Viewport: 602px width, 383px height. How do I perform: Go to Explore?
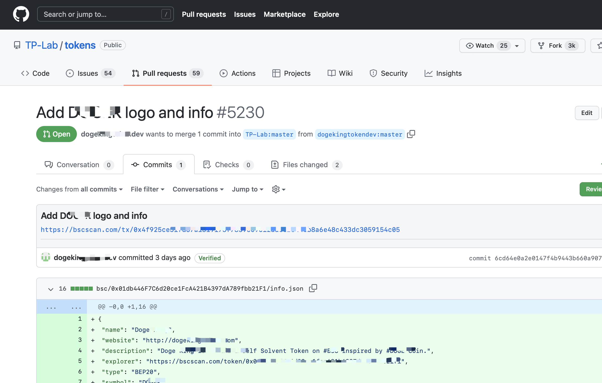pos(326,14)
